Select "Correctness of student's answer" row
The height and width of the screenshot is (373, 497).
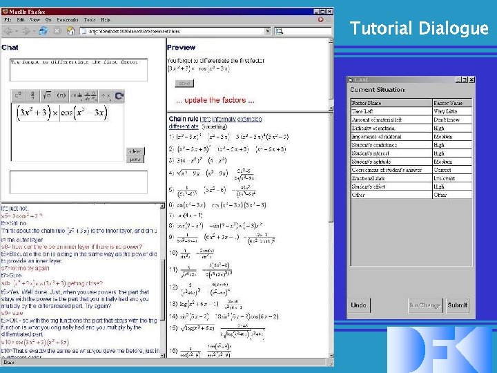pos(391,170)
